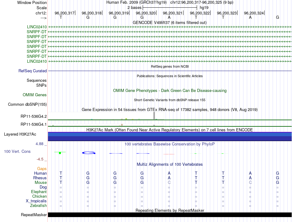Select the Scale track label
This screenshot has height=222, width=292.
[x=41, y=8]
